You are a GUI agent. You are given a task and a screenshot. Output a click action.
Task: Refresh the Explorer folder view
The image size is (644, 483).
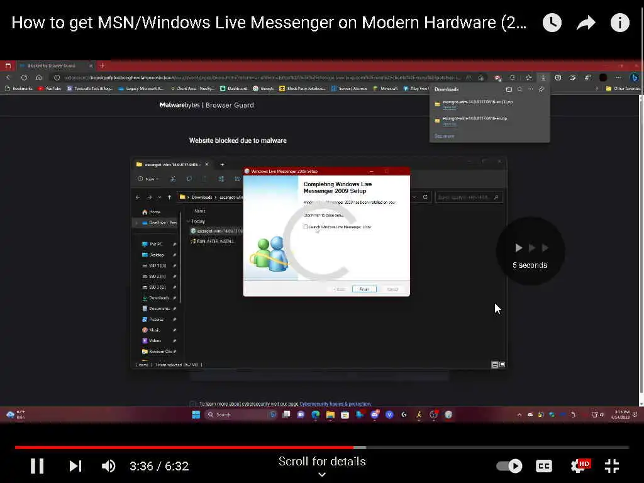click(425, 197)
